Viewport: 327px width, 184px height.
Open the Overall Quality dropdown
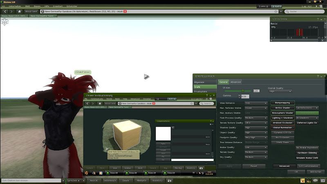280,91
